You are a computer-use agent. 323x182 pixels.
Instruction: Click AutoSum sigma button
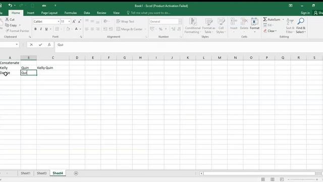tap(272, 19)
